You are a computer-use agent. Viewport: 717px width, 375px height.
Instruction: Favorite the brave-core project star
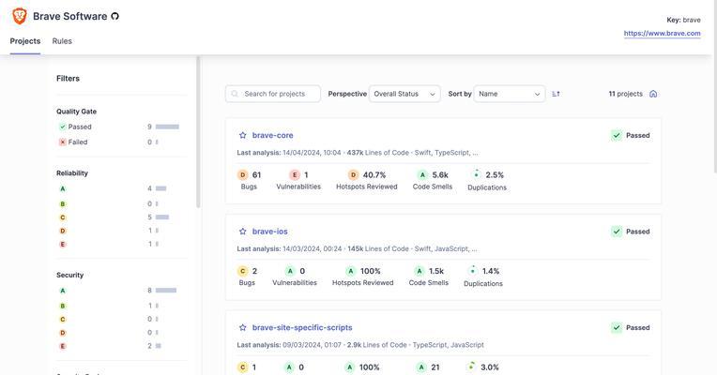[x=243, y=135]
